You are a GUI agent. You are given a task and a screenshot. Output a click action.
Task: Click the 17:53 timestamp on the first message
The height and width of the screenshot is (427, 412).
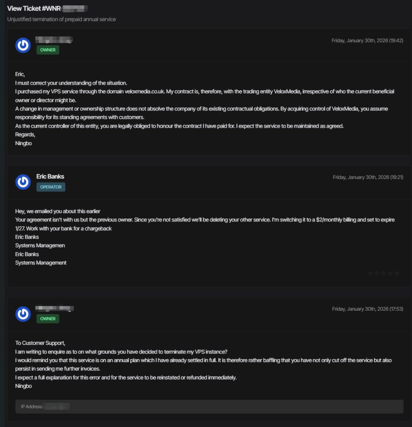pyautogui.click(x=367, y=309)
